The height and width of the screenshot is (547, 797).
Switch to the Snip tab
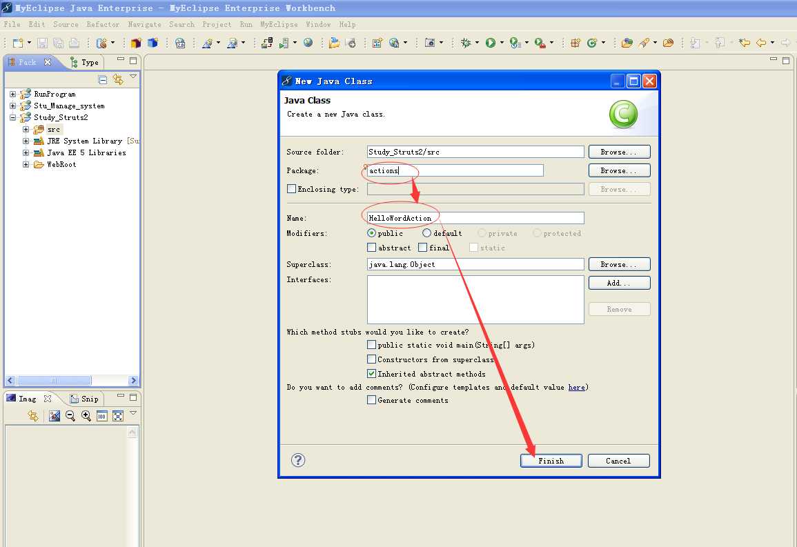point(84,399)
